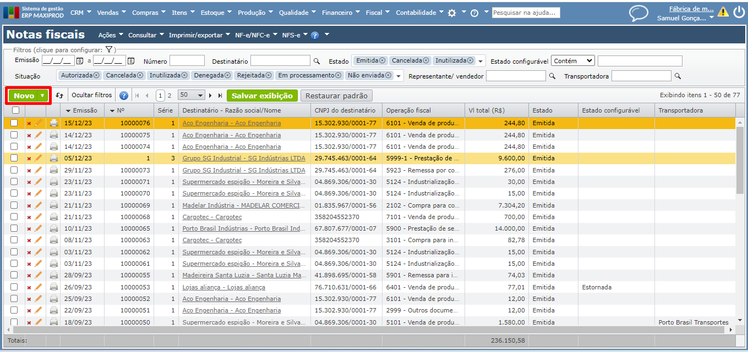Select checkbox for invoice 10000073 row
Viewport: 748px width, 352px height.
tap(14, 170)
